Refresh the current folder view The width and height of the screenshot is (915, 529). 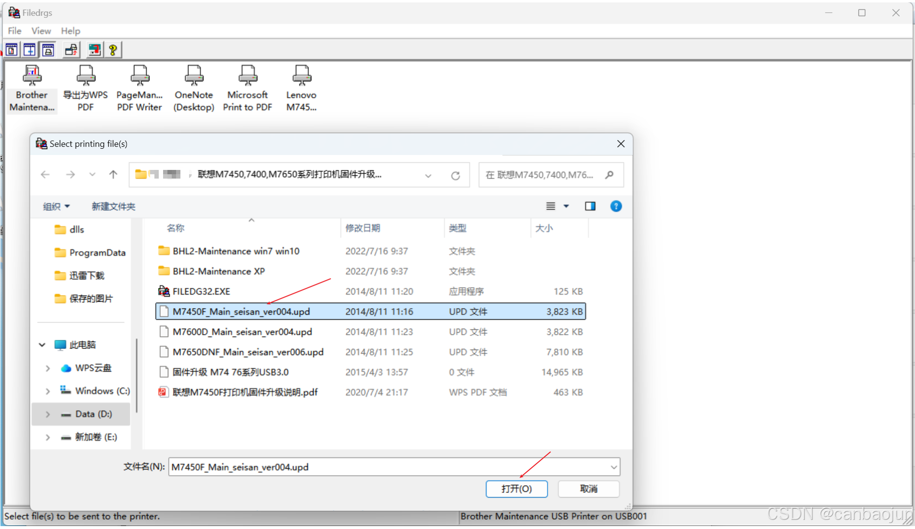point(456,176)
